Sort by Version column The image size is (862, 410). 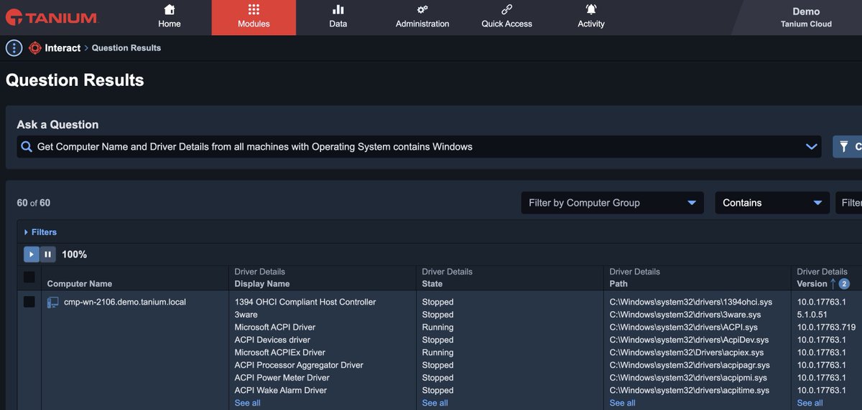pos(812,284)
